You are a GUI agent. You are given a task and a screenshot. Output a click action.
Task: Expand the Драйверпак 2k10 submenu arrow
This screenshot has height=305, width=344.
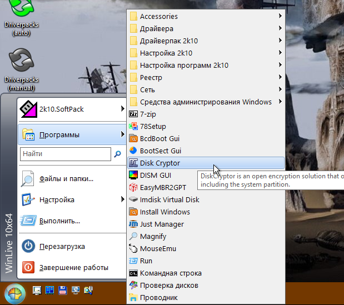280,41
